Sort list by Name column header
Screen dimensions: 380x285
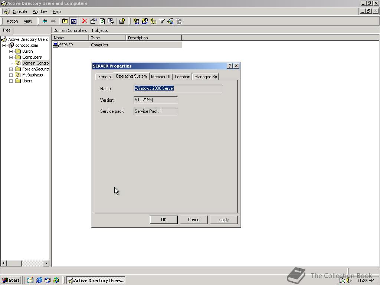[70, 38]
